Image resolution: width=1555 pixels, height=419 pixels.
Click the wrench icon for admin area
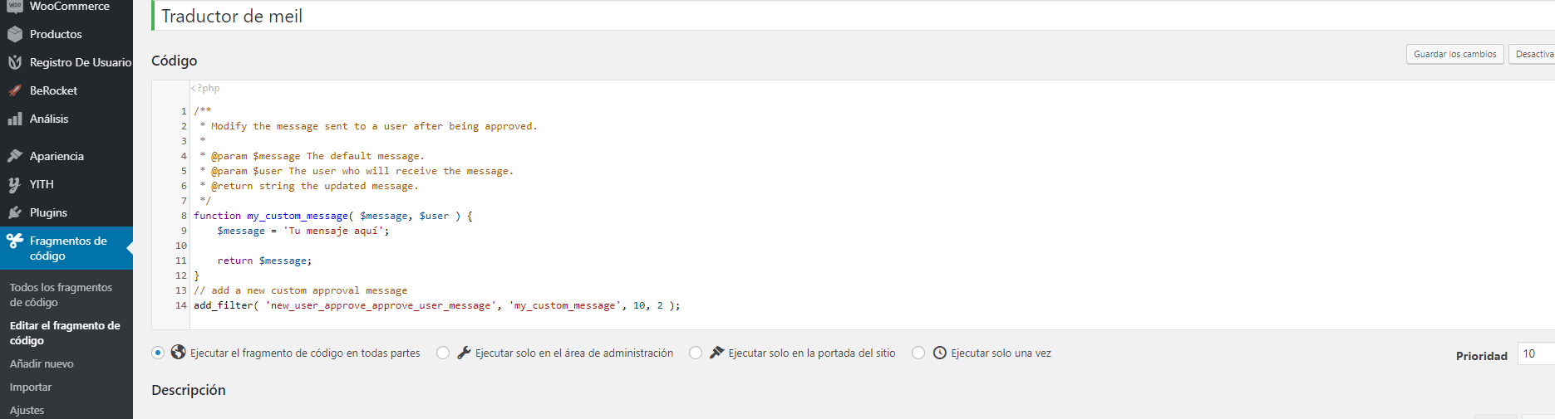pos(464,353)
